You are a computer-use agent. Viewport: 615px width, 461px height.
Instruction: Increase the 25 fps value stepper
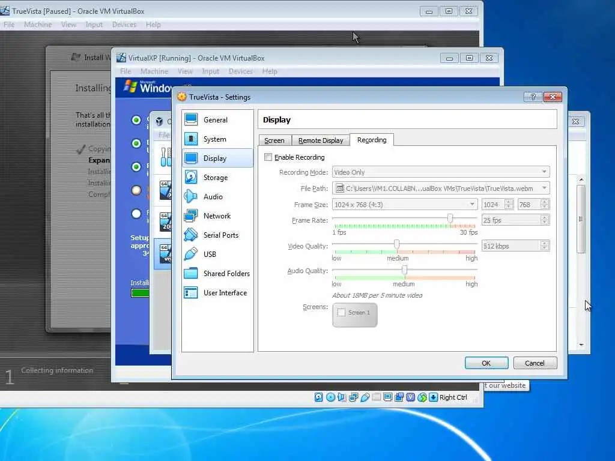click(x=544, y=217)
